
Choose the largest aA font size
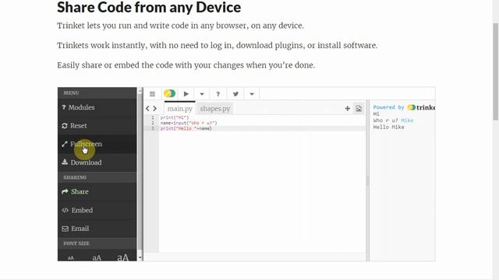pos(123,257)
